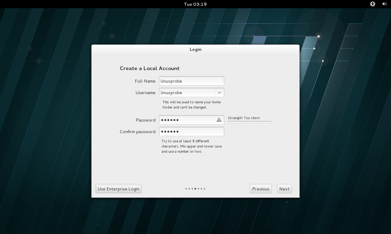The image size is (391, 234).
Task: Click the Strength: Too short label
Action: click(244, 118)
